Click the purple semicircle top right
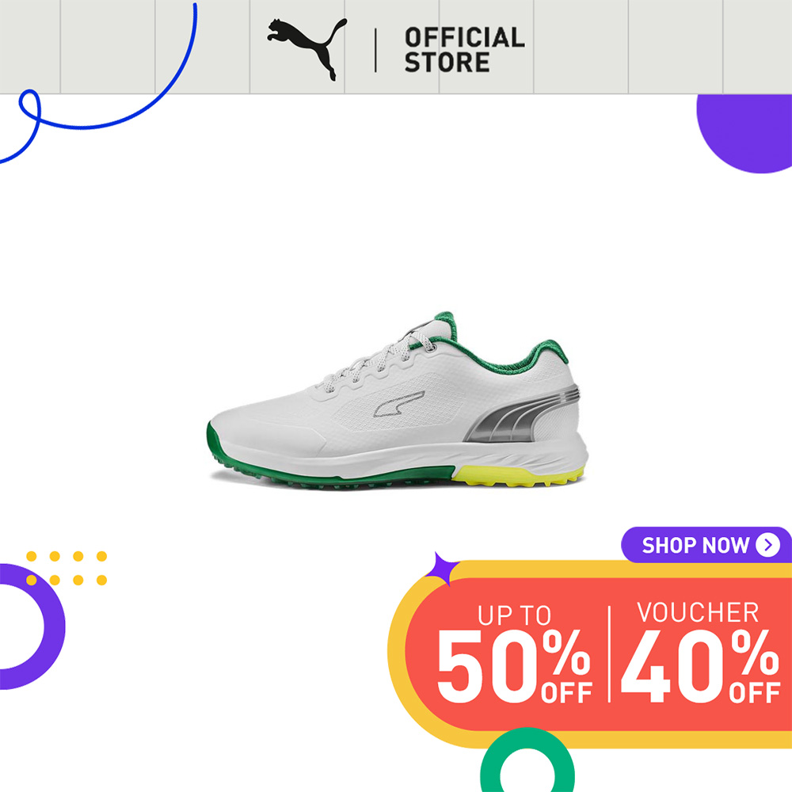This screenshot has height=792, width=792. point(744,133)
